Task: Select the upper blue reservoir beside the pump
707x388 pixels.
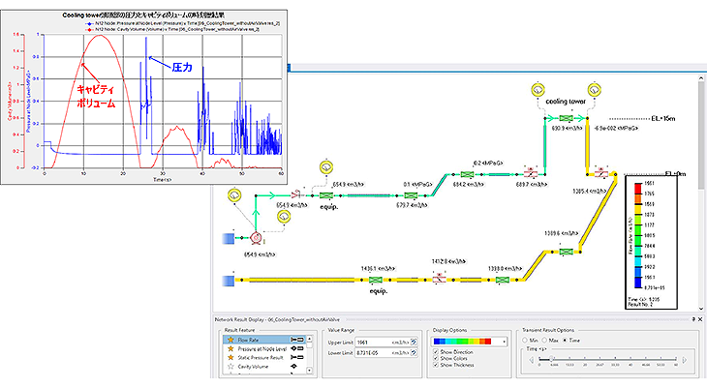Action: point(229,238)
